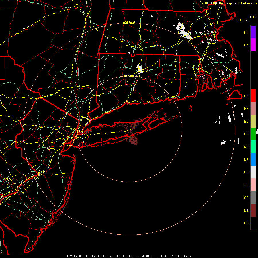Select the dusty pink GR legend swatch
258x258 pixels.
tap(253, 109)
